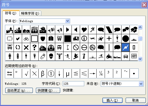The height and width of the screenshot is (106, 148).
Task: Open the 符号 tab
Action: pos(10,13)
